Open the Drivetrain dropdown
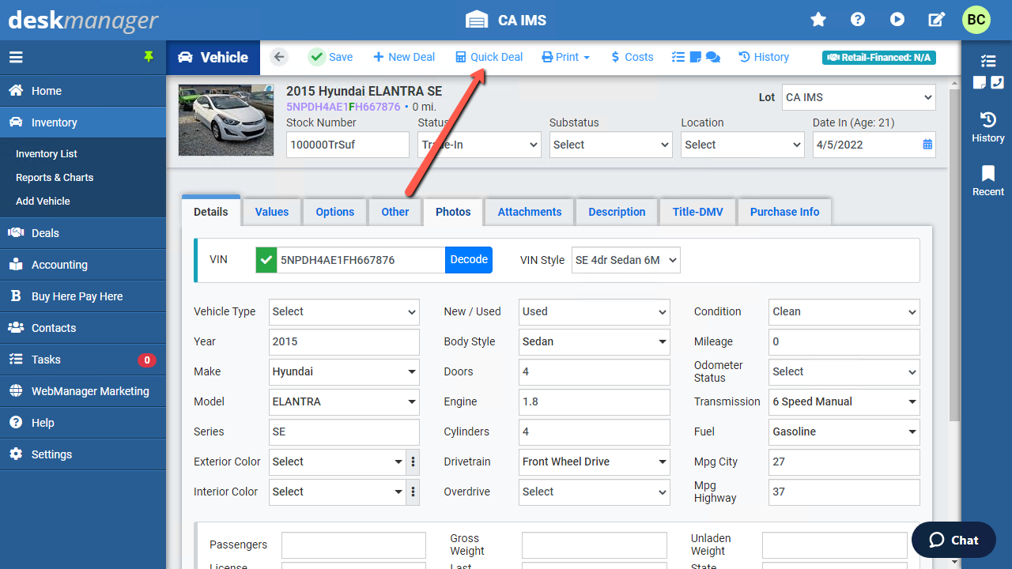Viewport: 1012px width, 569px height. coord(595,462)
